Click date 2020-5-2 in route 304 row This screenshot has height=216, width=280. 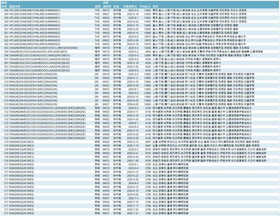pos(133,52)
